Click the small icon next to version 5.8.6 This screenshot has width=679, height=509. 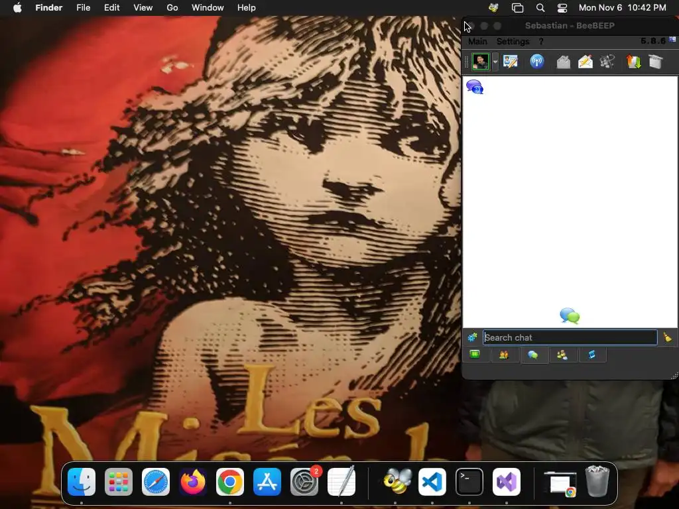672,39
